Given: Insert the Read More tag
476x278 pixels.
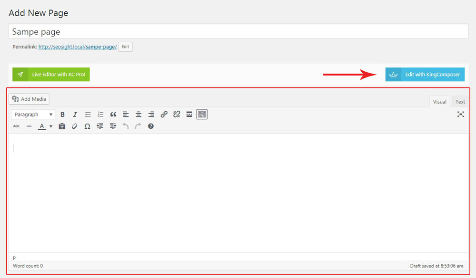Looking at the screenshot, I should [189, 115].
